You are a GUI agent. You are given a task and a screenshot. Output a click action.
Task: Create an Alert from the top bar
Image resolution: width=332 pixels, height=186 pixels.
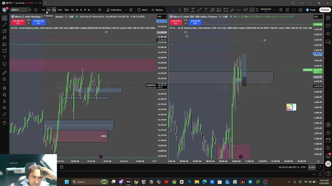pyautogui.click(x=142, y=10)
